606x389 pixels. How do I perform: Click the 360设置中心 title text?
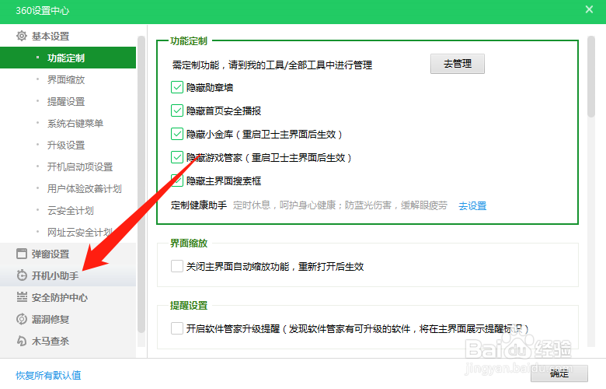(43, 10)
